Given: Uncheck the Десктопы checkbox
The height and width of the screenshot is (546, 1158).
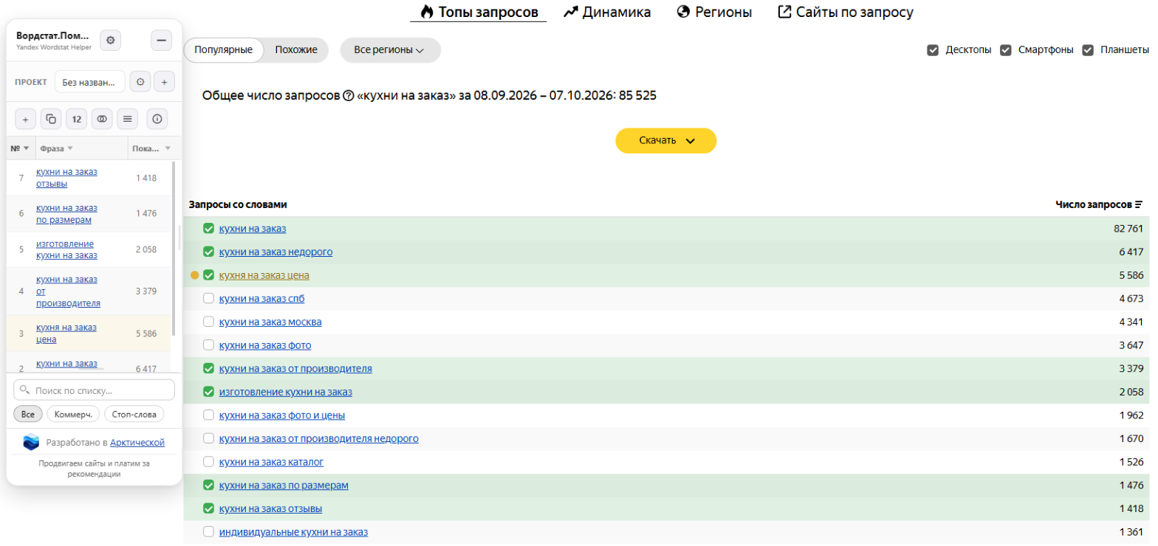Looking at the screenshot, I should 933,50.
